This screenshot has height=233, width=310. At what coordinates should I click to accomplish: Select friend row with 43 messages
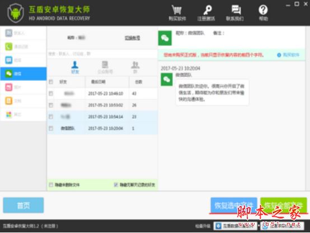pos(102,94)
